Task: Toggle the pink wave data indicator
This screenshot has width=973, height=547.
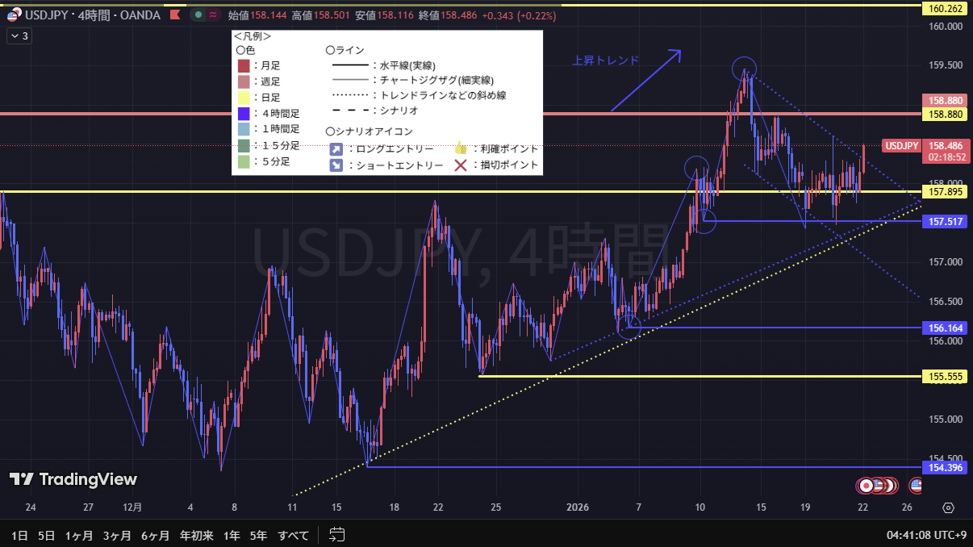Action: (213, 15)
